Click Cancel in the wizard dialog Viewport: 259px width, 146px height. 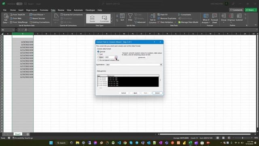pos(123,93)
